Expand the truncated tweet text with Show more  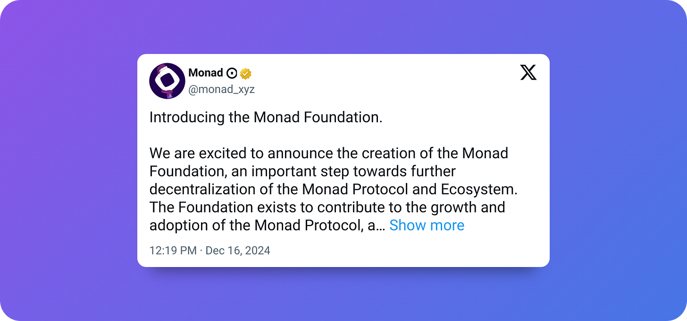click(427, 225)
